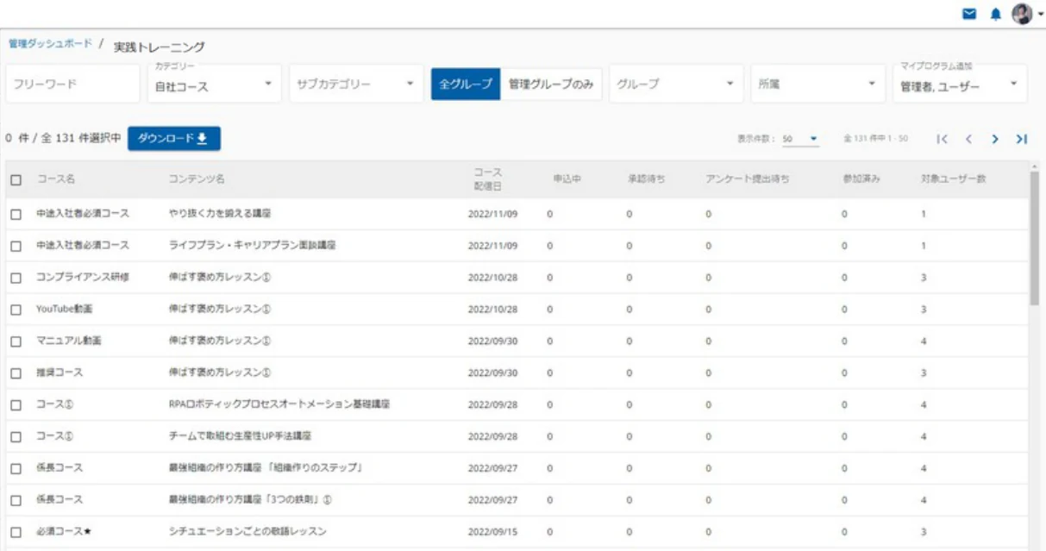Select the ライフプラン・キャリアプラン面談講座 cell
1046x551 pixels.
tap(252, 246)
